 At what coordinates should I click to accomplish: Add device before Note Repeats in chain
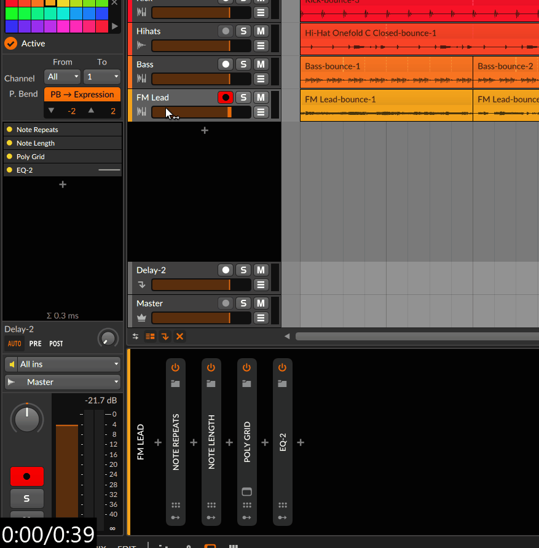pyautogui.click(x=158, y=443)
